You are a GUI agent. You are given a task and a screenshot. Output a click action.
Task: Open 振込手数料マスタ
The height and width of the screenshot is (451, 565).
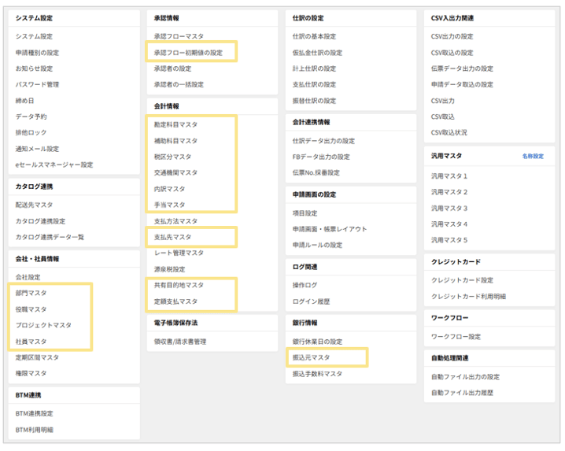point(317,374)
